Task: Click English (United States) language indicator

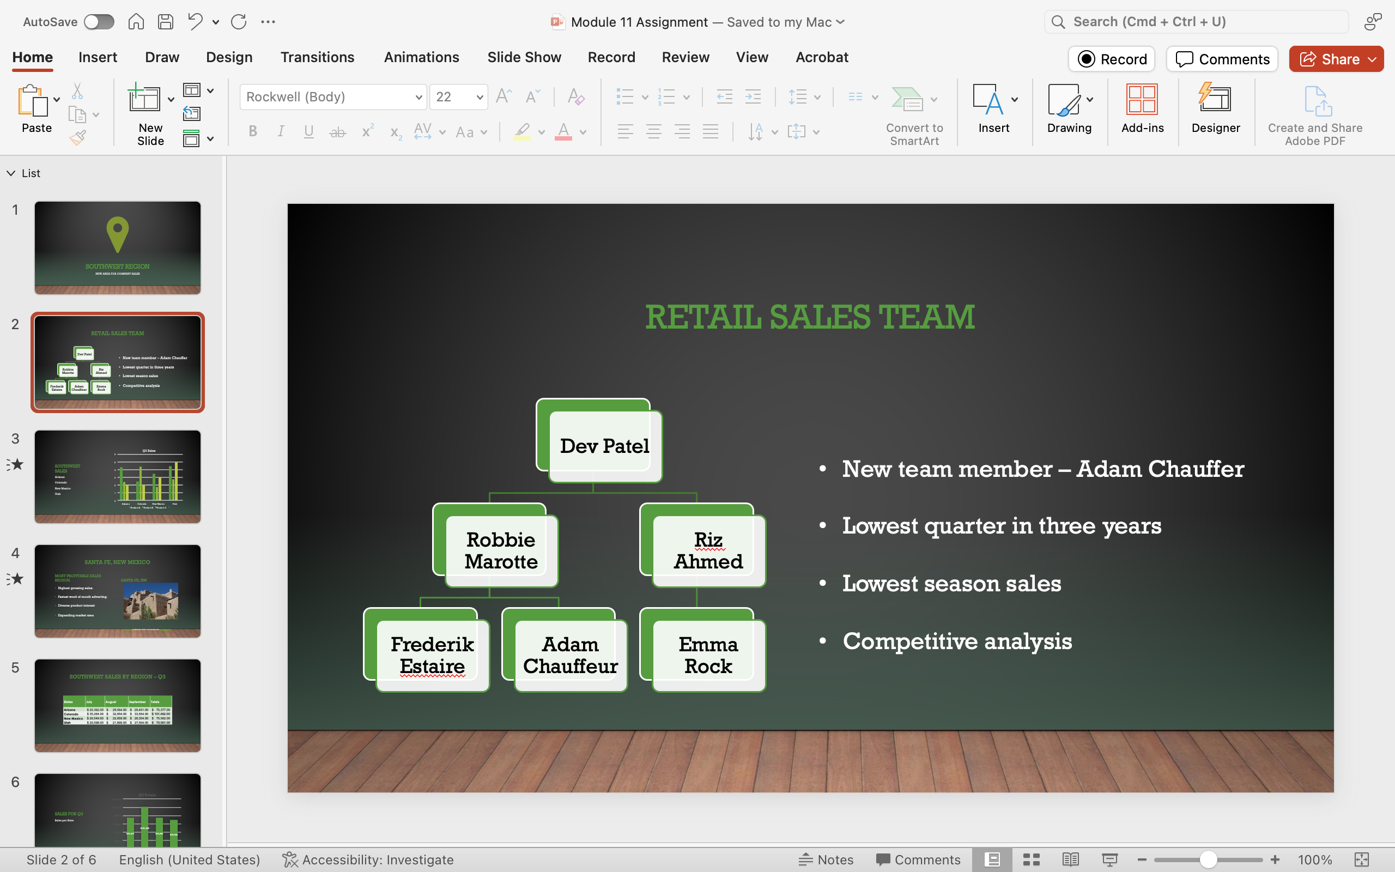Action: (x=190, y=860)
